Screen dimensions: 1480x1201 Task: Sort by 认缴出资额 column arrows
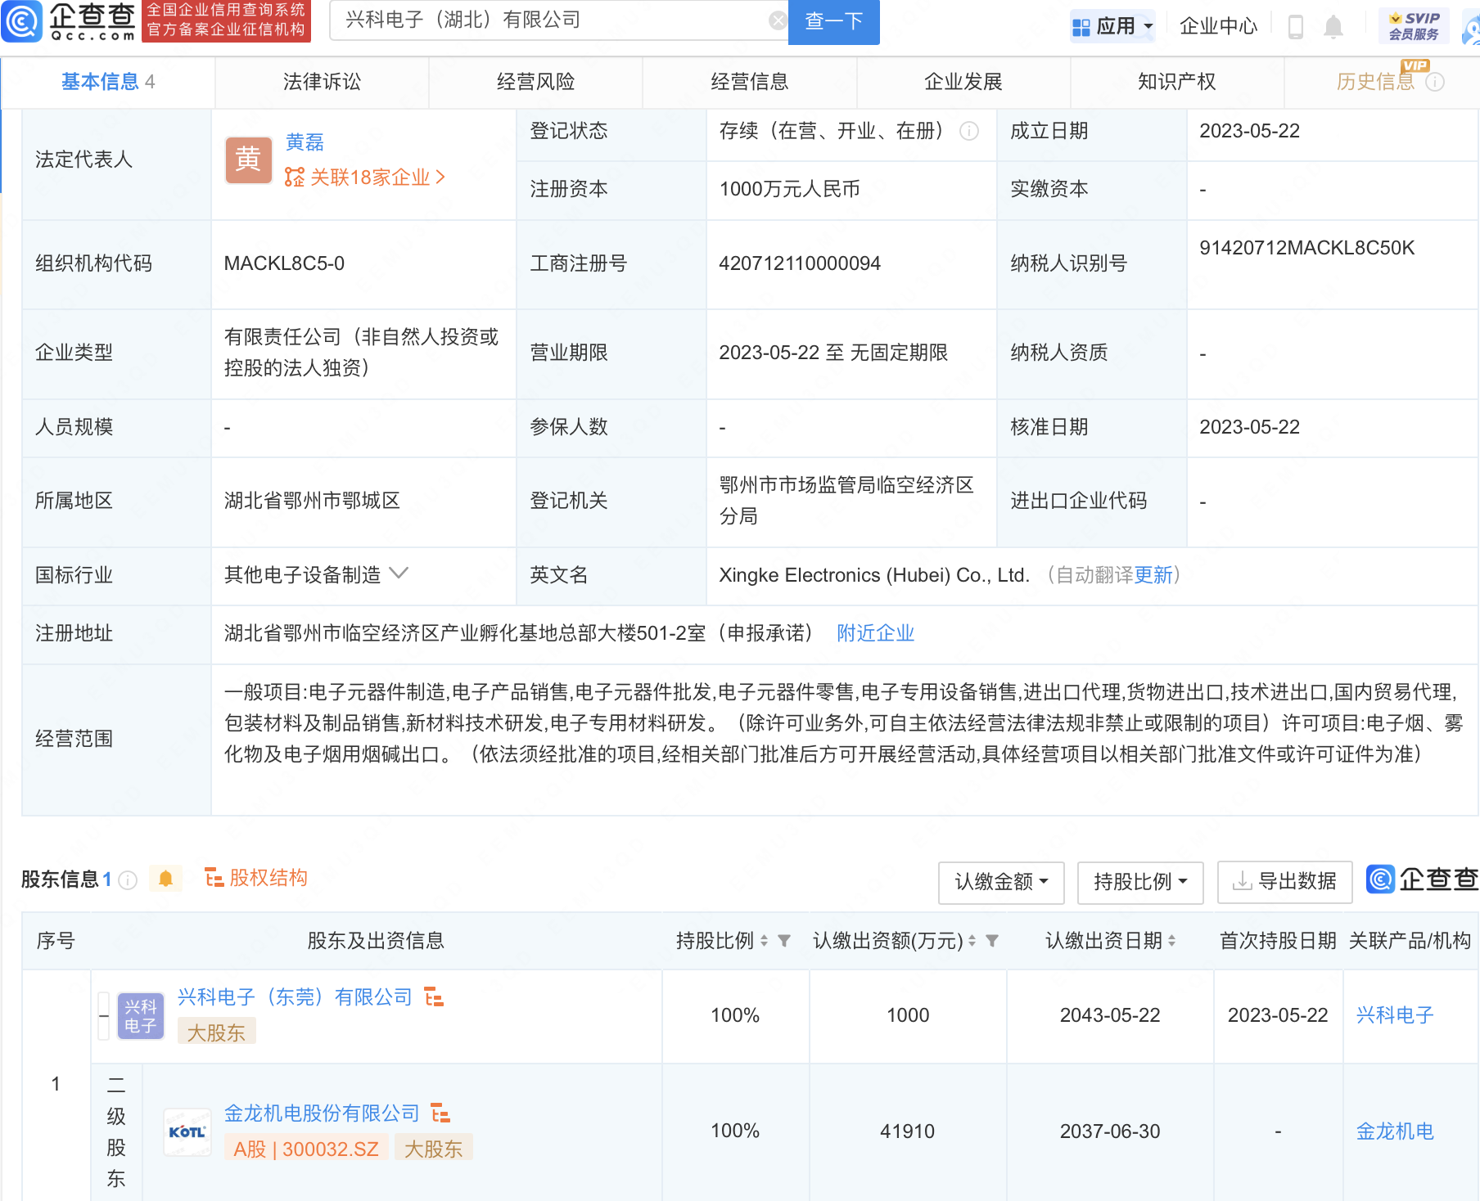pos(972,941)
